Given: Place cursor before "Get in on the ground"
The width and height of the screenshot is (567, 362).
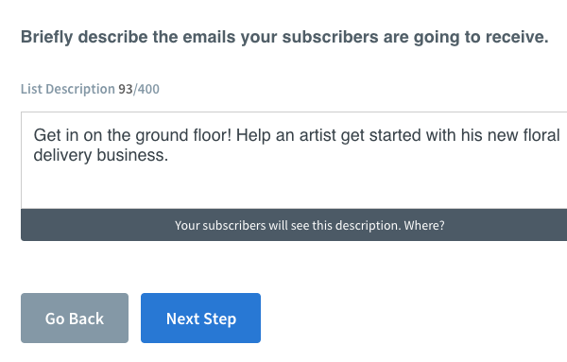Looking at the screenshot, I should pyautogui.click(x=34, y=135).
